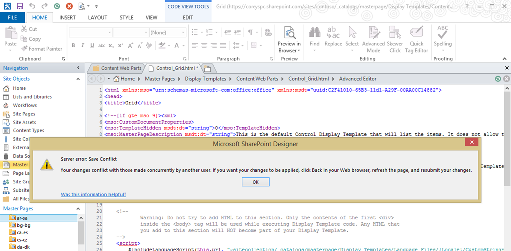
Task: Click the Undo arrow icon
Action: (32, 6)
